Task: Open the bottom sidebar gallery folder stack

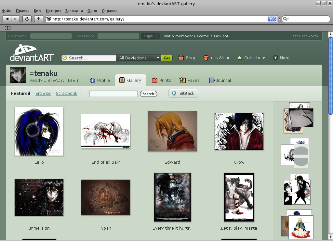Action: click(x=297, y=224)
